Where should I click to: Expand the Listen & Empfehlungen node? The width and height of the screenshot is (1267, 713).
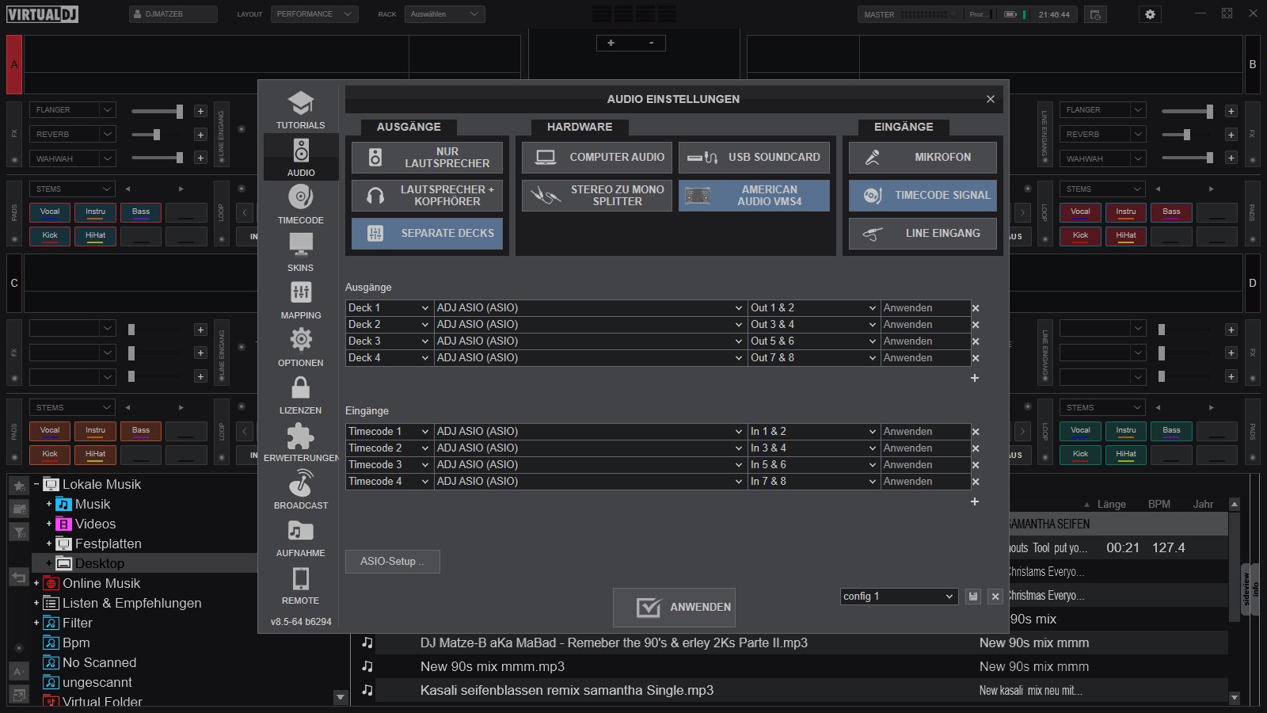[36, 603]
